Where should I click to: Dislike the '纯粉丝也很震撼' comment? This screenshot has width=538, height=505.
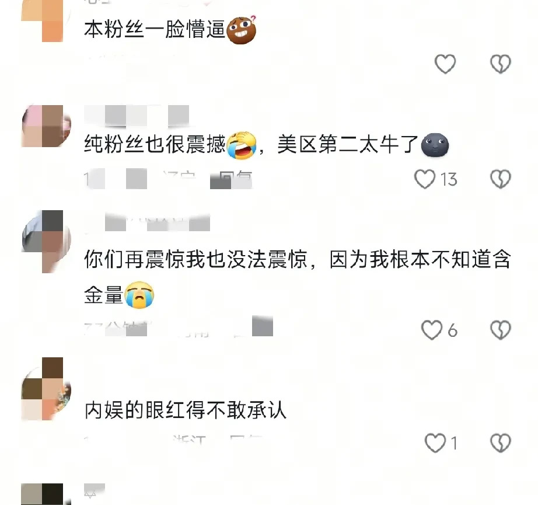pos(501,179)
